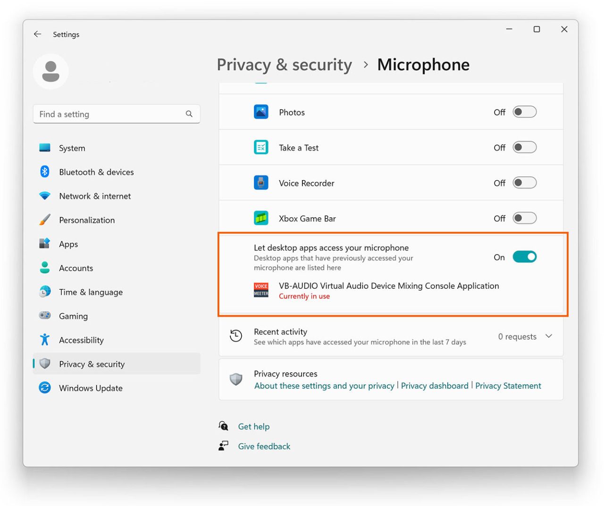Screen dimensions: 604x506
Task: Click the Privacy resources shield icon
Action: pyautogui.click(x=236, y=379)
